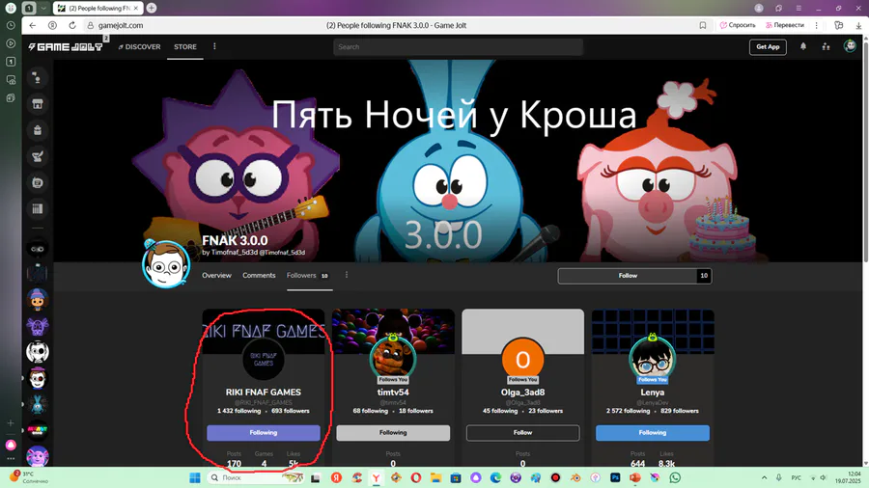
Task: Open the Game Jolt store sidebar icon
Action: (x=38, y=104)
